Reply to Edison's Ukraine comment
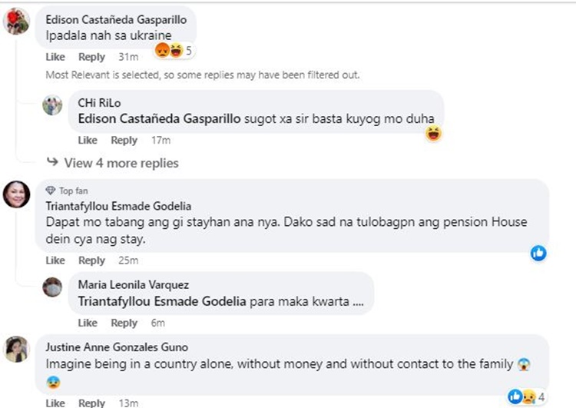Image resolution: width=576 pixels, height=408 pixels. pos(91,57)
